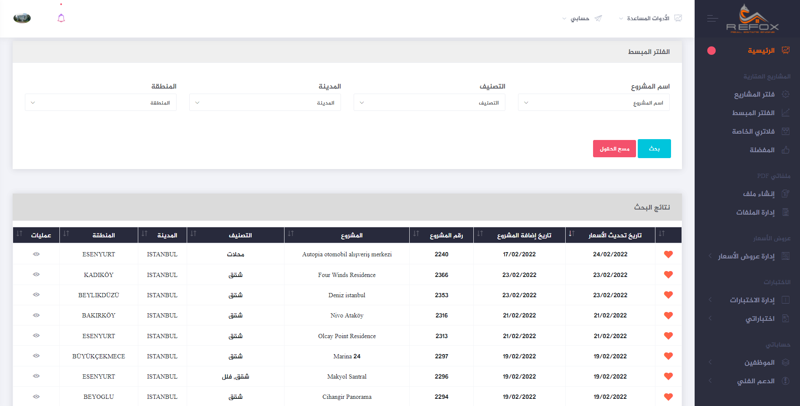
Task: Click sort icon on المدينة column header
Action: click(145, 234)
